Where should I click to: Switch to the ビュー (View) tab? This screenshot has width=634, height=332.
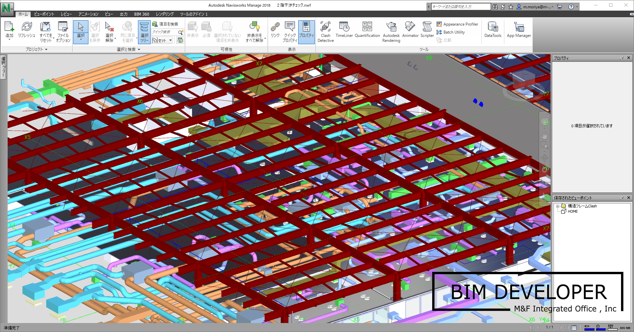point(109,14)
